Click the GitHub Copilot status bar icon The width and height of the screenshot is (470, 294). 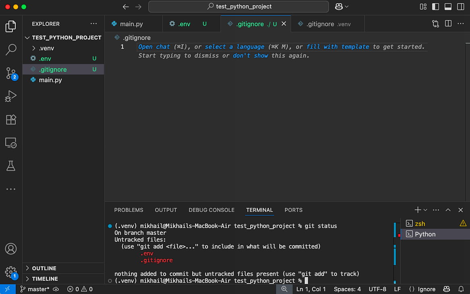(447, 289)
